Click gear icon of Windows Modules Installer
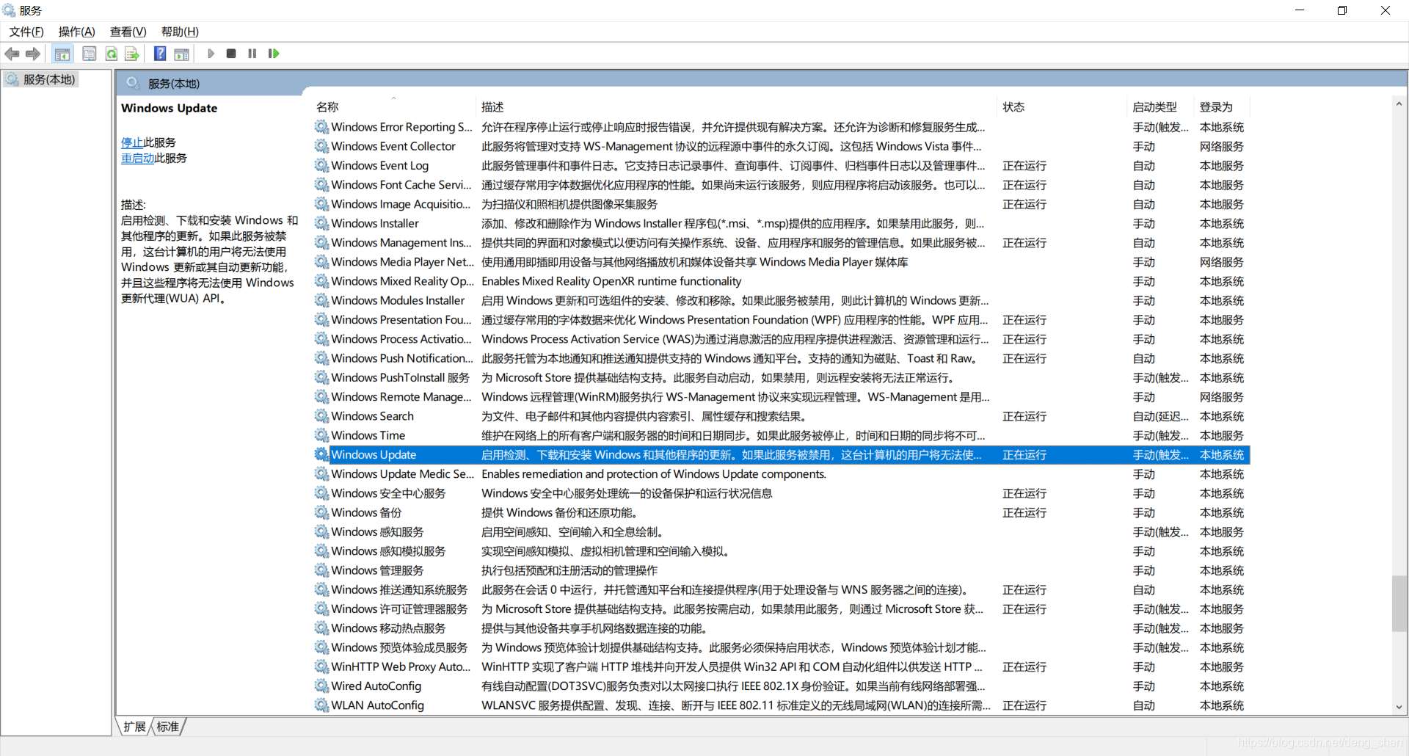 tap(321, 300)
